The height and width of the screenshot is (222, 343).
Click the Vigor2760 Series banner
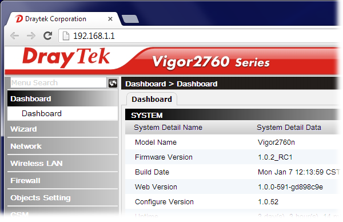click(x=211, y=62)
